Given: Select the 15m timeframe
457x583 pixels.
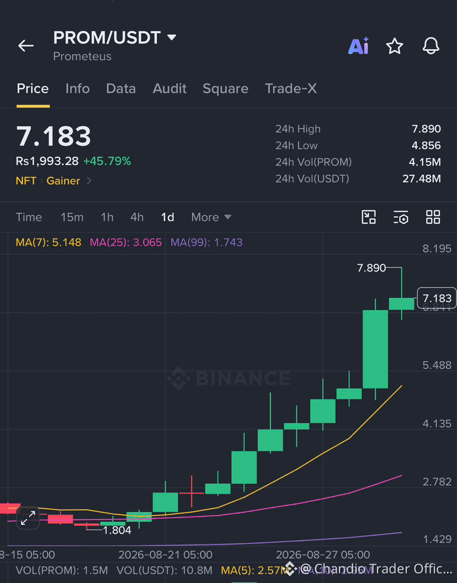Looking at the screenshot, I should coord(72,217).
